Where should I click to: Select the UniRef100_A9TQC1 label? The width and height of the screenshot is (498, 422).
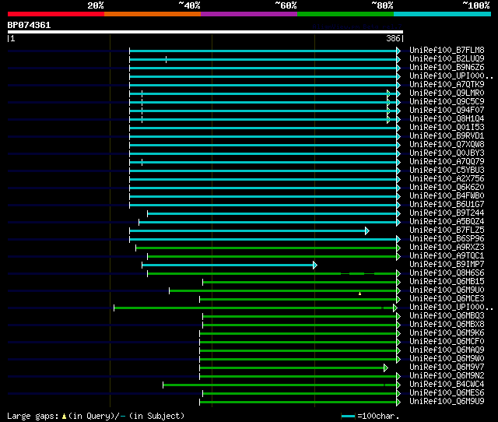pyautogui.click(x=447, y=256)
